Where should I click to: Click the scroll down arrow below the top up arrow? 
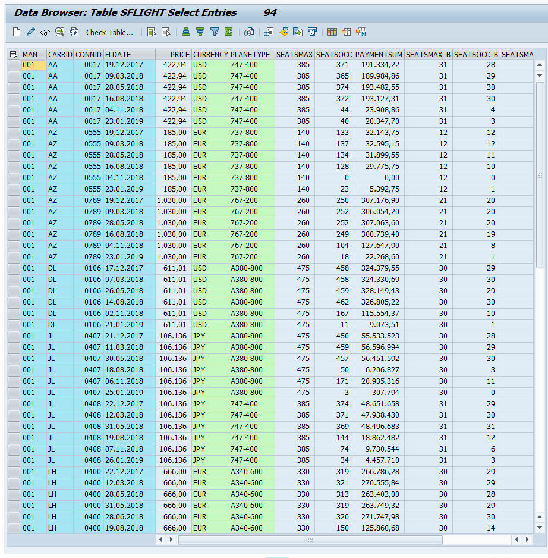pyautogui.click(x=540, y=76)
